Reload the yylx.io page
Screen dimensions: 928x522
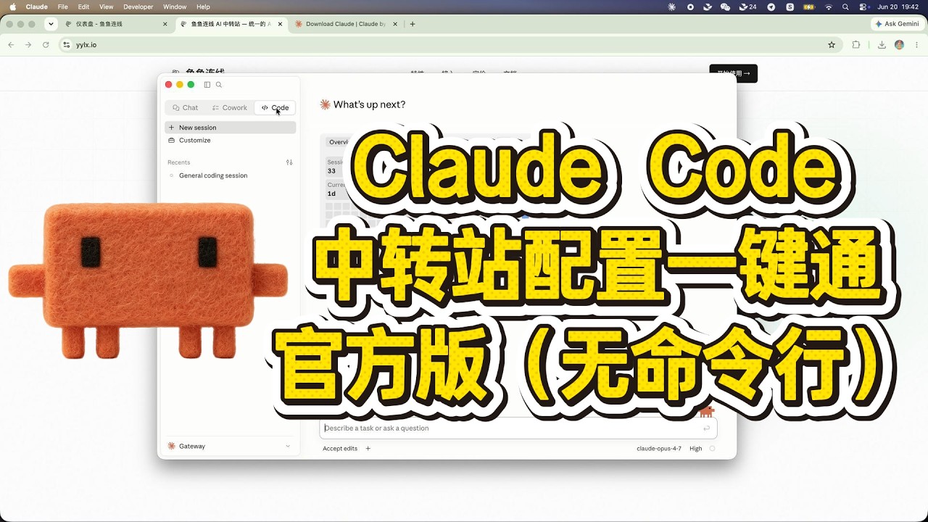pyautogui.click(x=46, y=45)
